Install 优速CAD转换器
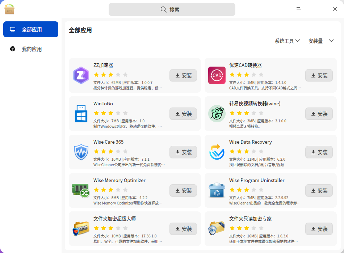Image resolution: width=344 pixels, height=253 pixels. pyautogui.click(x=319, y=75)
